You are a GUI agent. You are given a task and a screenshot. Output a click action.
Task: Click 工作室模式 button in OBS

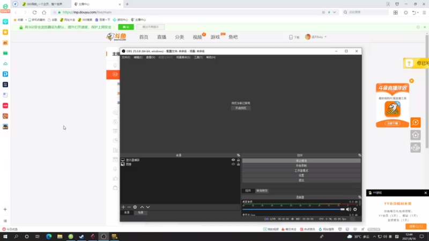coord(301,170)
